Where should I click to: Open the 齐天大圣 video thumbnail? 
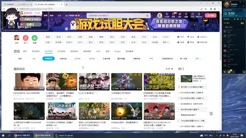[x=94, y=111]
